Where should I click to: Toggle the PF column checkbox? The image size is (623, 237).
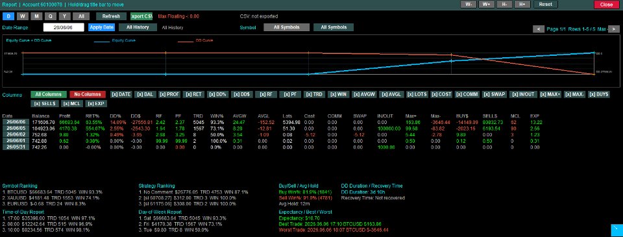pos(290,95)
